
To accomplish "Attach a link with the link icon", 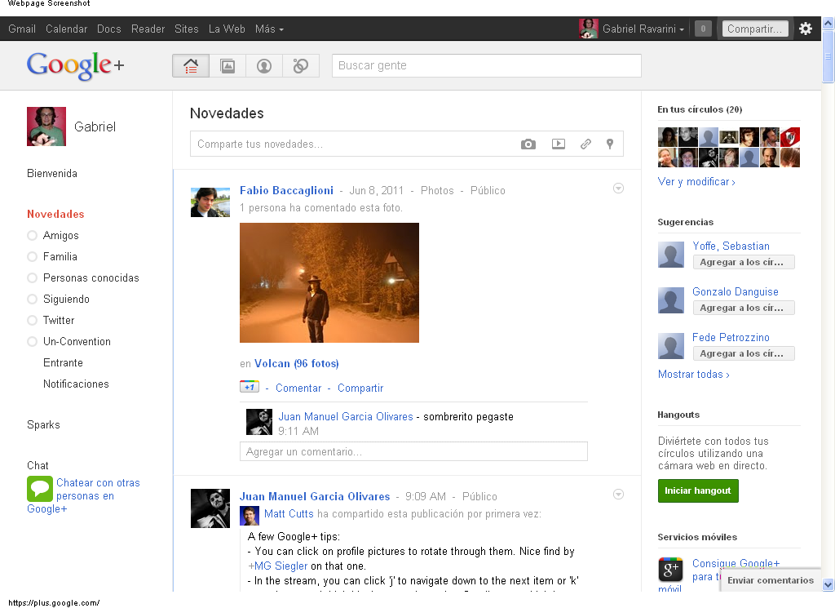I will (585, 144).
